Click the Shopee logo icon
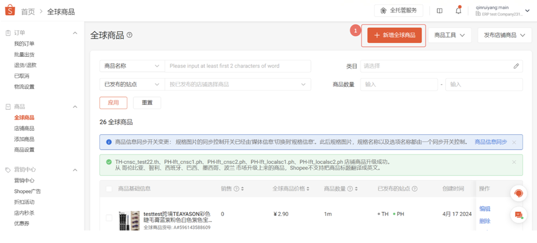Screen dimensions: 537x243 pyautogui.click(x=10, y=11)
